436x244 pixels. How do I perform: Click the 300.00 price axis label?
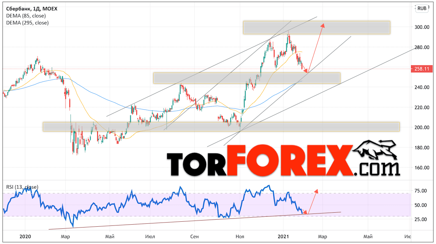coord(422,27)
